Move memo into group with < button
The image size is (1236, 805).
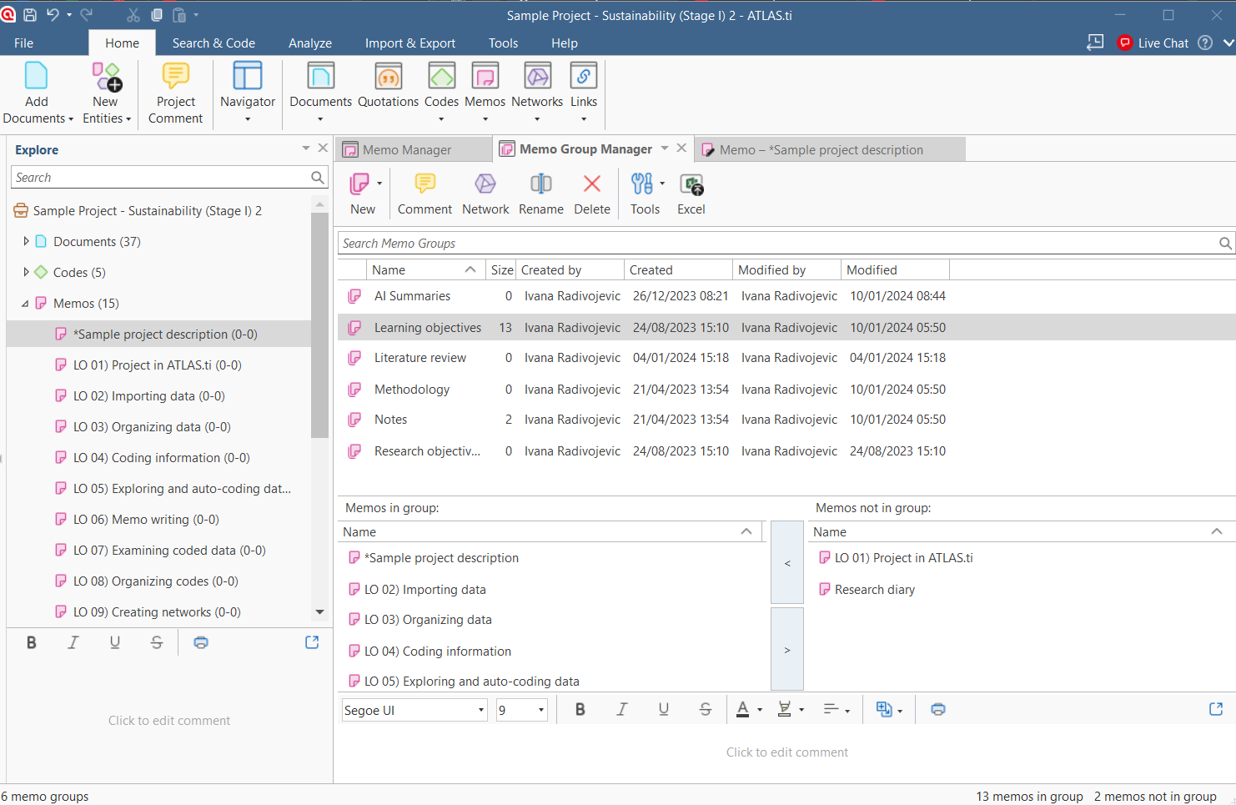click(786, 563)
